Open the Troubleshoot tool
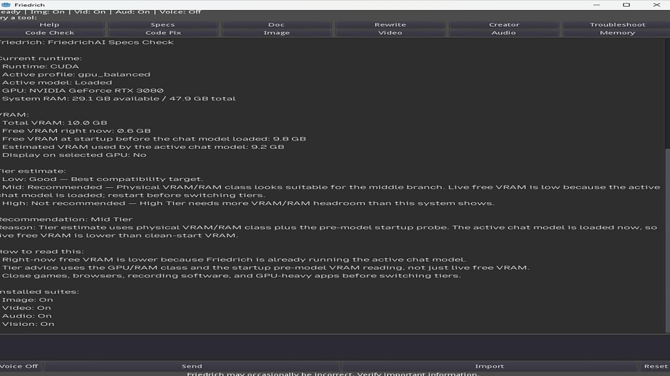The height and width of the screenshot is (376, 670). pos(618,25)
